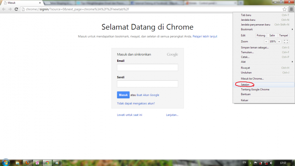Screen dimensions: 295x166
Task: Click the Sandi password field
Action: click(x=147, y=84)
